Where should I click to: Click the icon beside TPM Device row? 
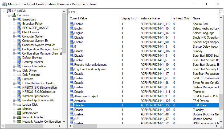click(71, 101)
